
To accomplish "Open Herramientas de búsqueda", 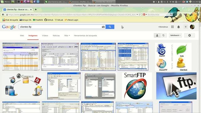I will tap(85, 35).
